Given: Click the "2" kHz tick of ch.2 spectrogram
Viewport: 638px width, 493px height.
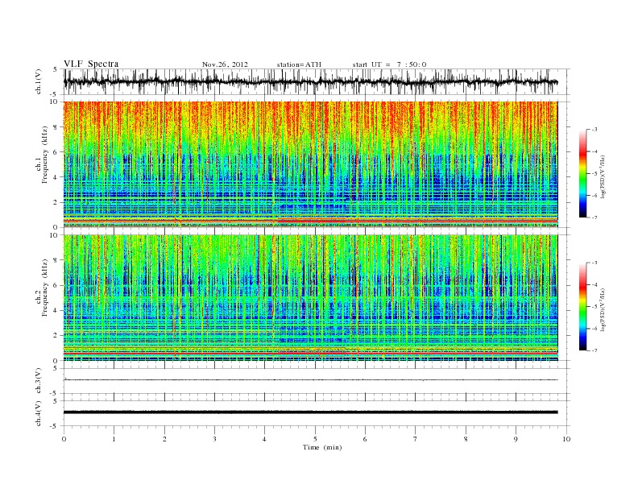Looking at the screenshot, I should pyautogui.click(x=56, y=336).
